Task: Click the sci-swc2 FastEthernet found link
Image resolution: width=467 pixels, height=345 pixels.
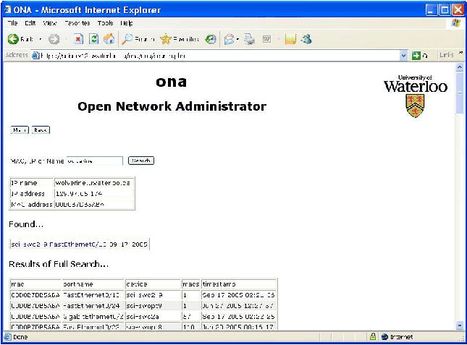Action: (x=79, y=244)
